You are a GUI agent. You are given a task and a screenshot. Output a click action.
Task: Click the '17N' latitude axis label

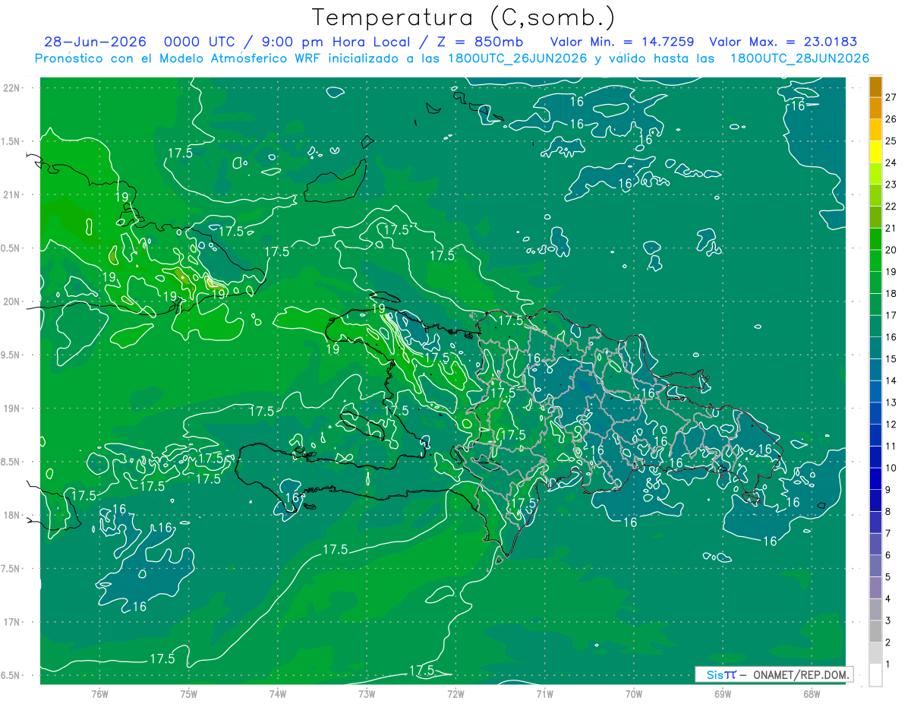[11, 622]
